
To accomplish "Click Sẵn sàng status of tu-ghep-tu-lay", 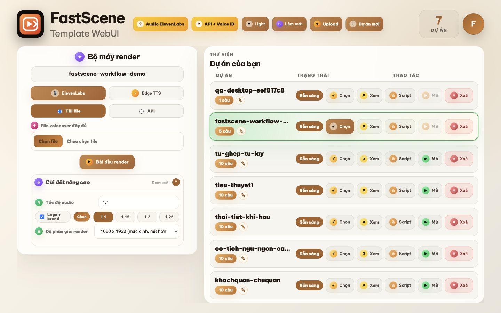I will (309, 159).
